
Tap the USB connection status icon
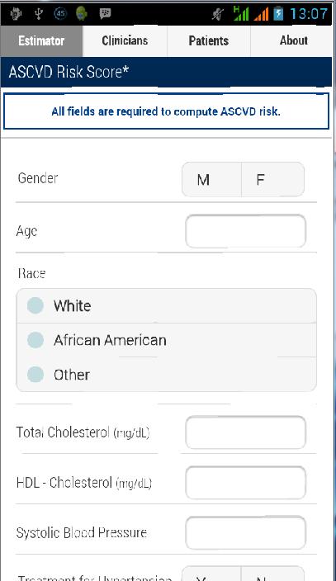coord(38,14)
